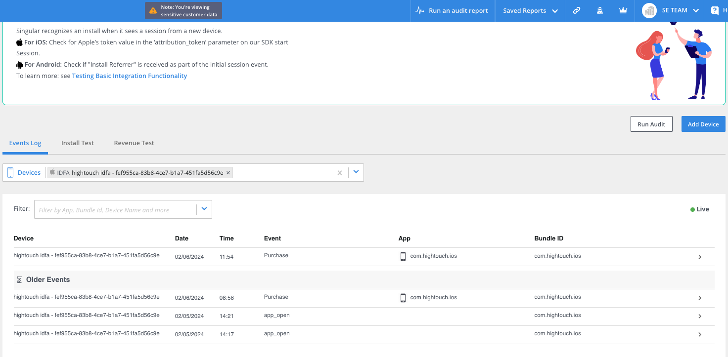The image size is (728, 357).
Task: Switch to the Revenue Test tab
Action: tap(134, 143)
